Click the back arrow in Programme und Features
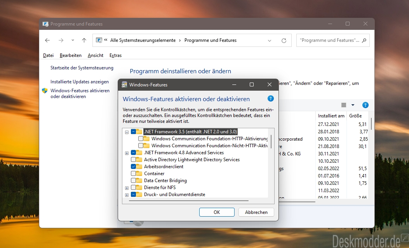Image resolution: width=409 pixels, height=248 pixels. coord(47,40)
